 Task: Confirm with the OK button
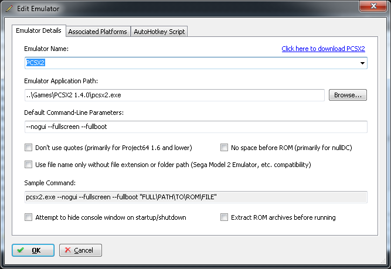[33, 250]
